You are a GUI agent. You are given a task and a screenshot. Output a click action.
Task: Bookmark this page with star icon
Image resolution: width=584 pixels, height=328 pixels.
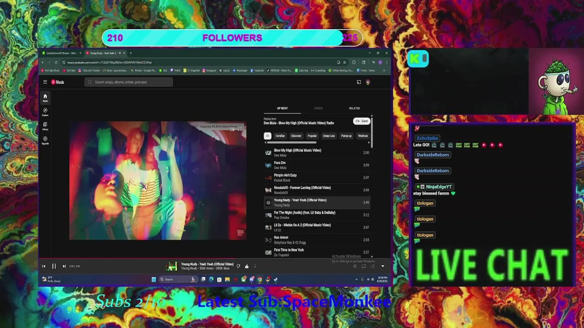[344, 62]
